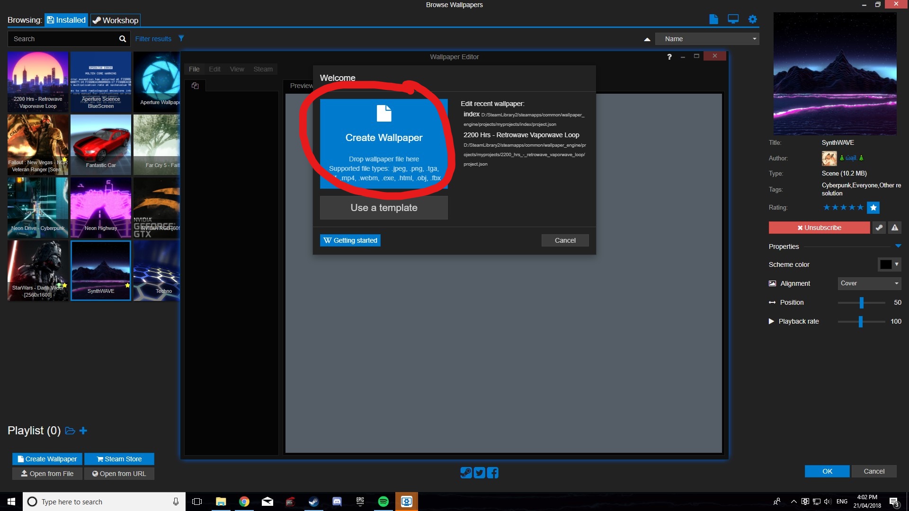
Task: Open the Getting started link
Action: click(x=350, y=240)
